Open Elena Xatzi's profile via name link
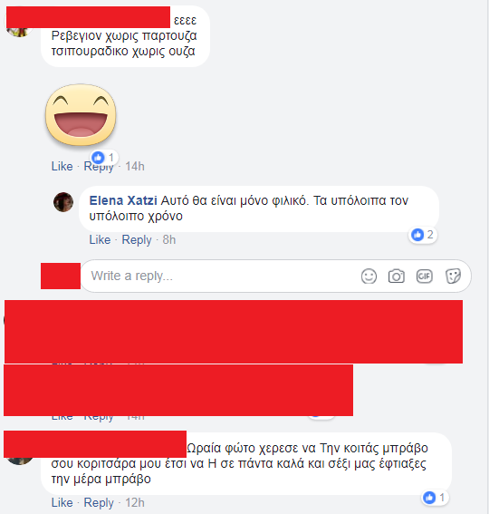489x514 pixels. [123, 200]
